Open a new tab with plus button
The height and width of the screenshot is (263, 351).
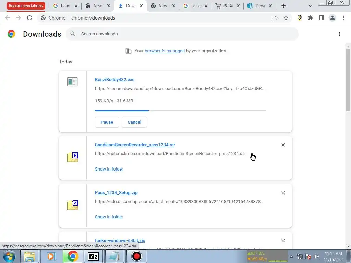coord(283,6)
